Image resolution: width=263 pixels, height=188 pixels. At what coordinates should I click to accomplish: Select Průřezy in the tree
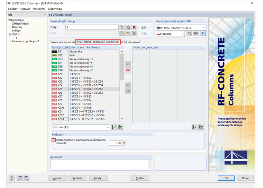coord(16,31)
